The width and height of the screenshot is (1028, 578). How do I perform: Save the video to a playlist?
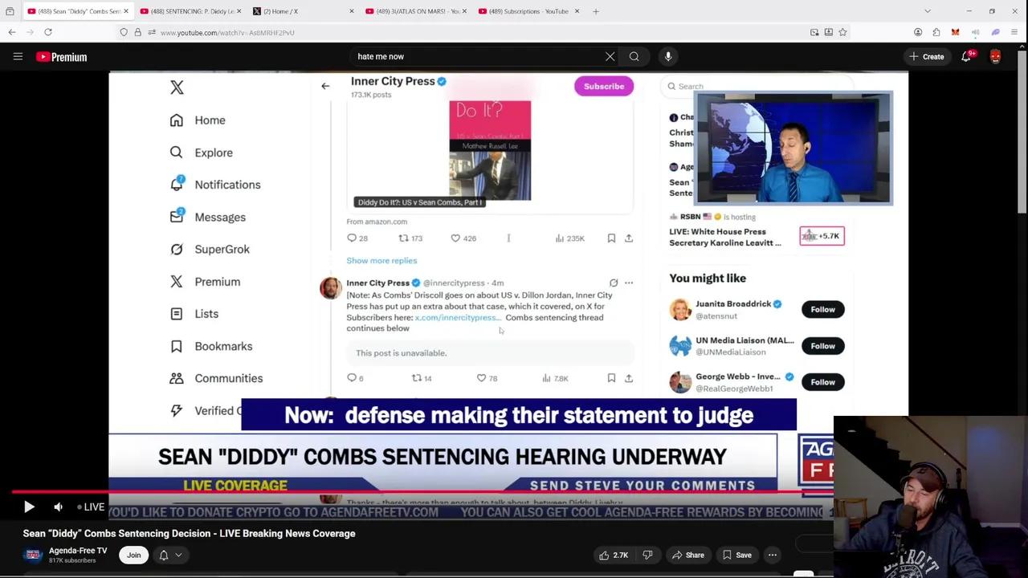tap(737, 555)
